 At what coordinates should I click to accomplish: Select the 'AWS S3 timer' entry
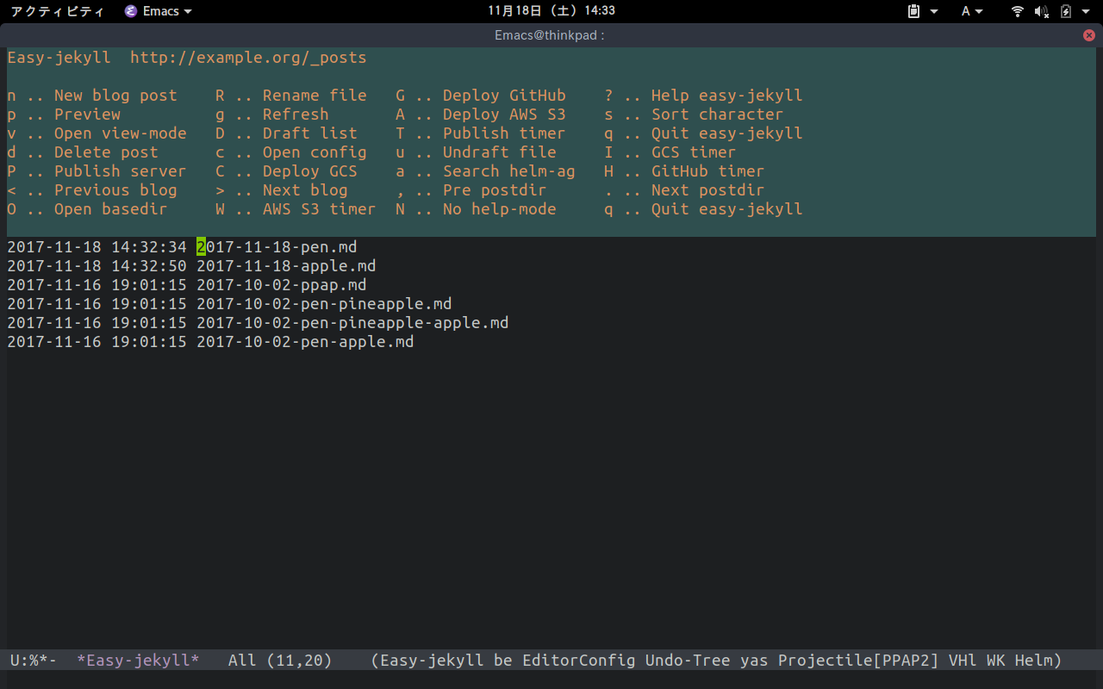click(x=320, y=209)
